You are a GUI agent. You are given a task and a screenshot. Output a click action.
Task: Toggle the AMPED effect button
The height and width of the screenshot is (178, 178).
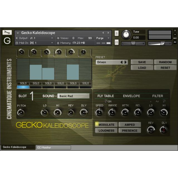pyautogui.click(x=130, y=125)
